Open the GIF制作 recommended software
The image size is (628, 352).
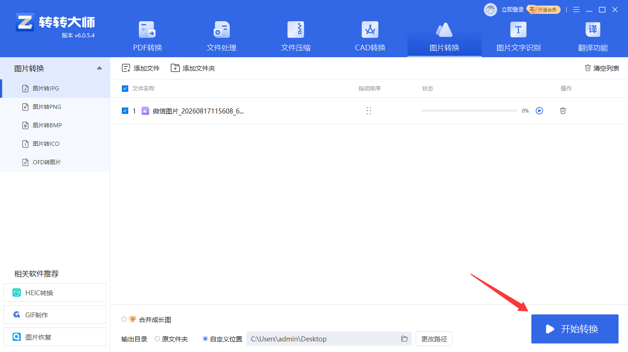point(54,315)
